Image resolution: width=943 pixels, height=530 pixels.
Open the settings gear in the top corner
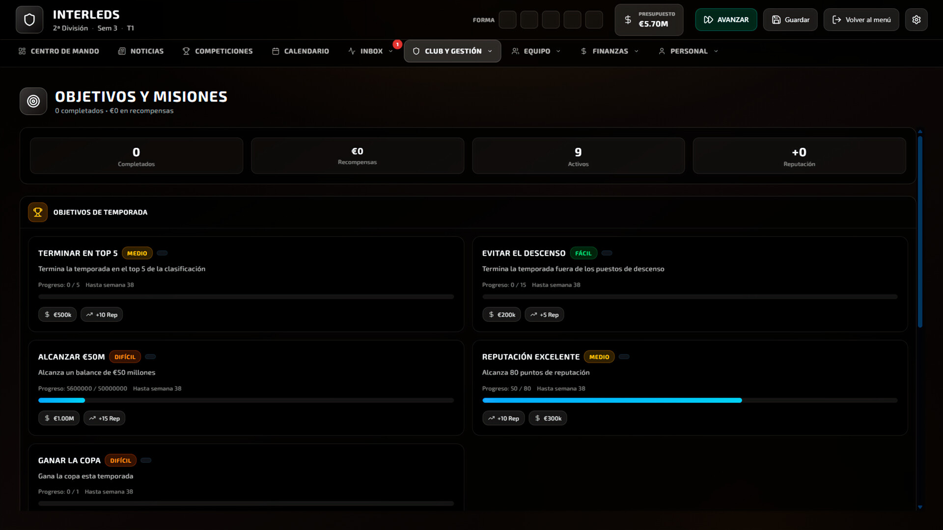tap(916, 20)
